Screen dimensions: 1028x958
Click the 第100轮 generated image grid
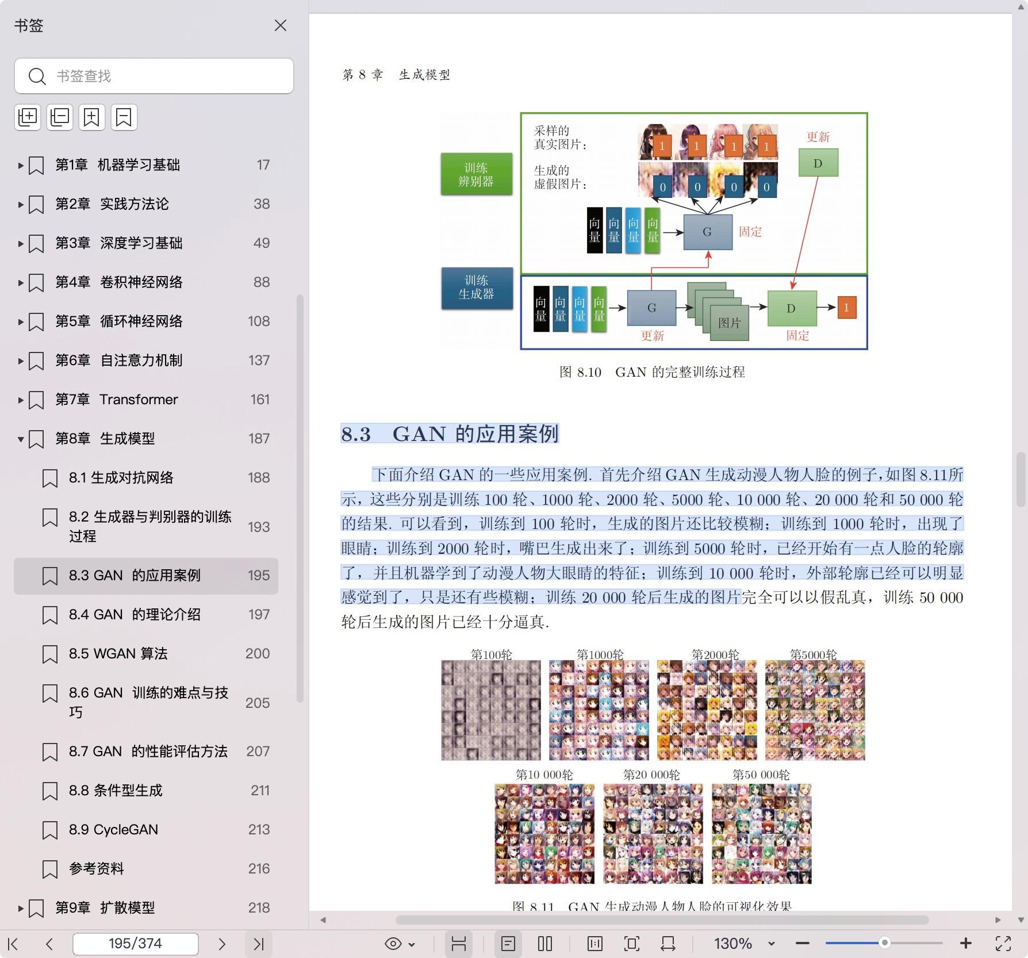pyautogui.click(x=491, y=710)
